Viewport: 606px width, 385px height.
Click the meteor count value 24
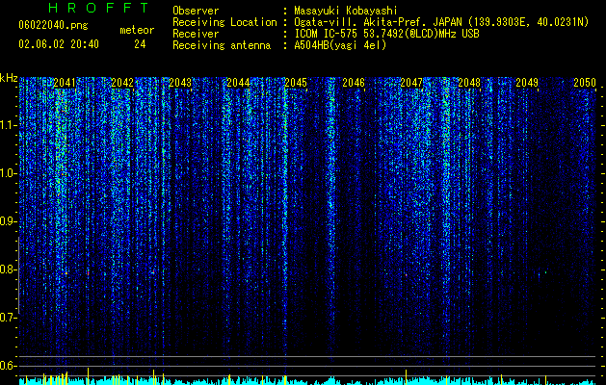pos(140,44)
